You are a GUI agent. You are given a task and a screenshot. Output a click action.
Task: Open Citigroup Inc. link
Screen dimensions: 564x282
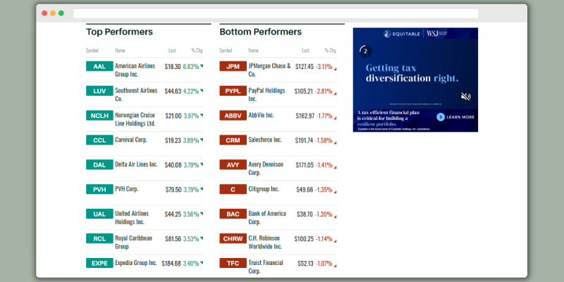264,189
